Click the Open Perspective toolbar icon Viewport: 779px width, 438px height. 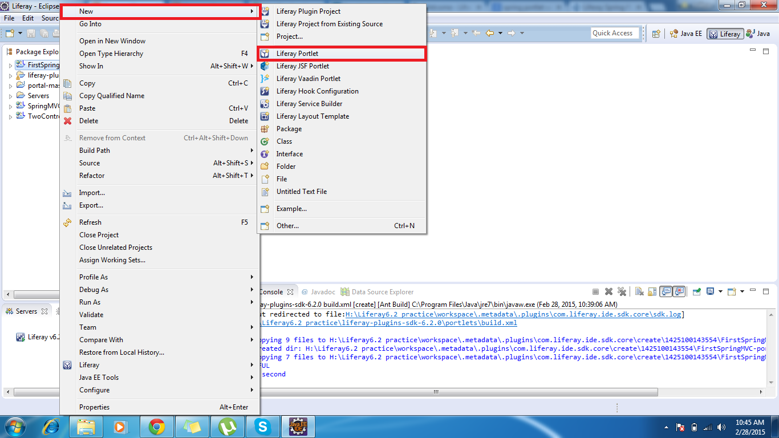click(x=656, y=34)
